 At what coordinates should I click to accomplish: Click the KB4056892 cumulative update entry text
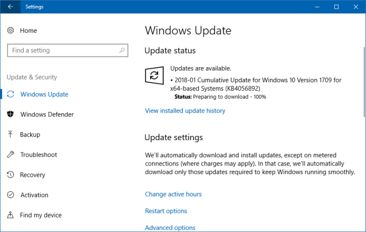pos(256,84)
